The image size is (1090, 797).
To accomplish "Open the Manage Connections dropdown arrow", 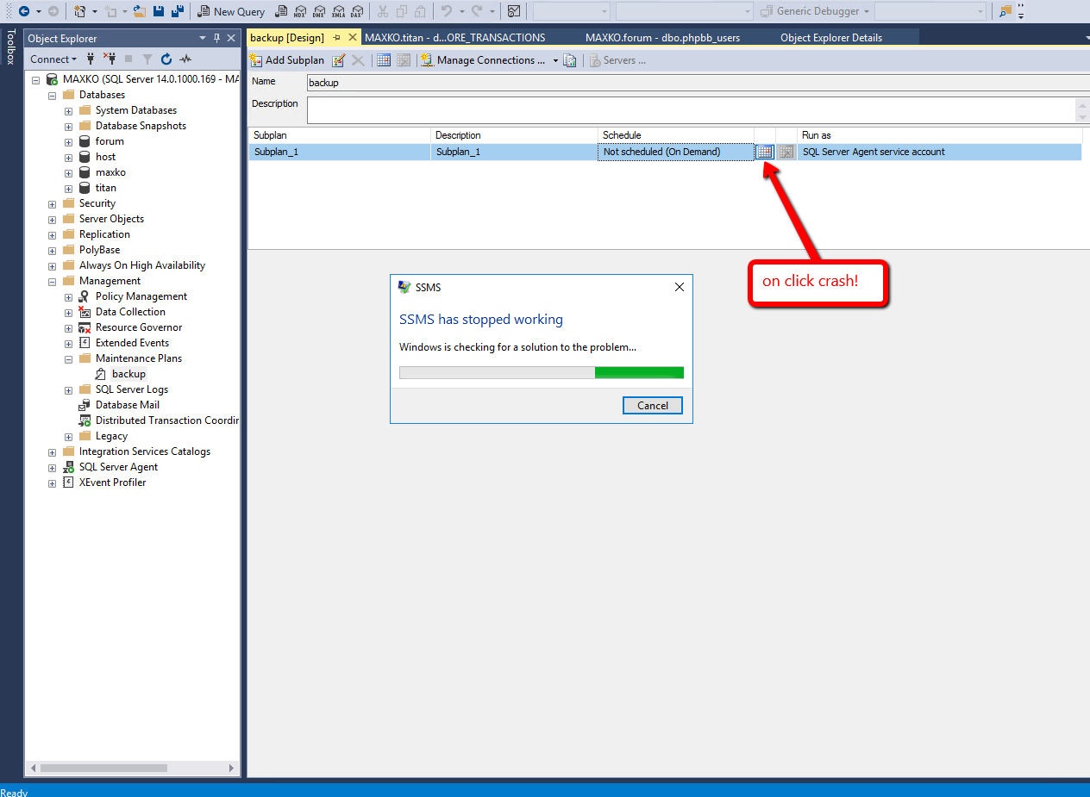I will click(x=555, y=60).
